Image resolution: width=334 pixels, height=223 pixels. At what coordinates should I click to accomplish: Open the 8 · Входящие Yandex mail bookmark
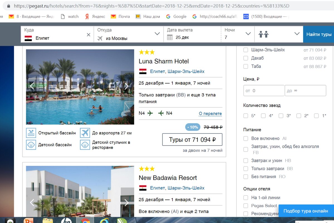click(x=31, y=16)
